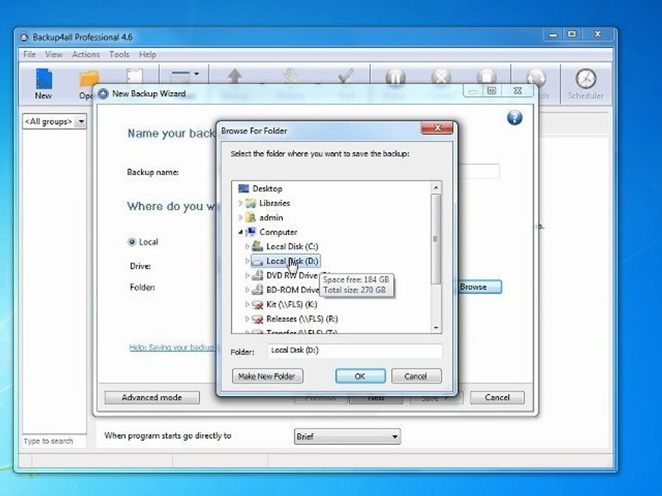Expand the Libraries tree node
The width and height of the screenshot is (662, 496).
(240, 203)
